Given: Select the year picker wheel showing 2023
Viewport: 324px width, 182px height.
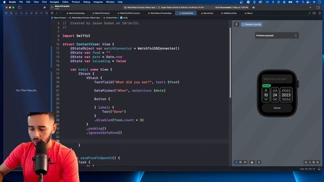Looking at the screenshot, I should click(x=286, y=95).
